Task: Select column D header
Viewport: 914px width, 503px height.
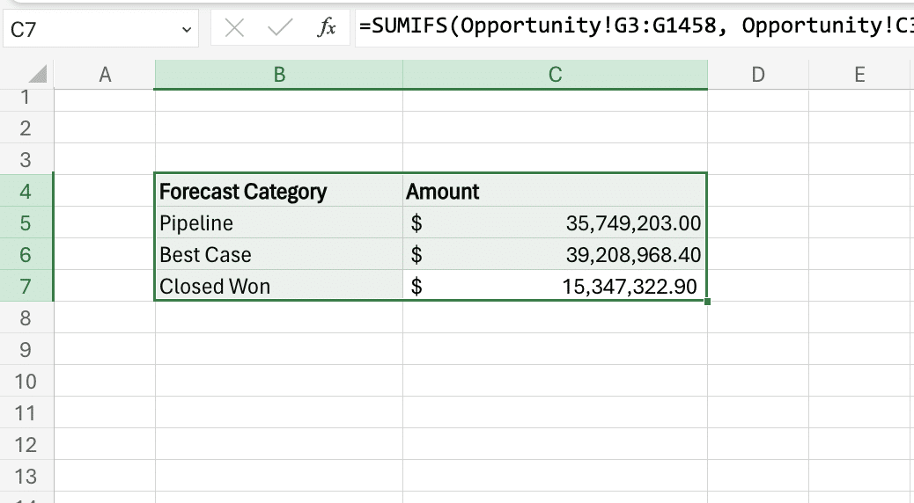Action: pos(757,75)
